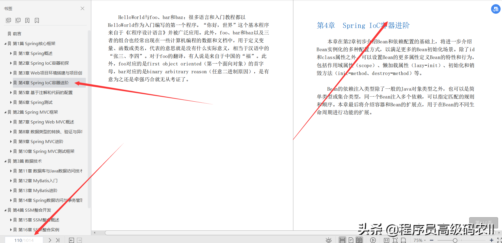The width and height of the screenshot is (502, 243).
Task: Collapse the 第3篇 数据技术 section
Action: [x=5, y=161]
